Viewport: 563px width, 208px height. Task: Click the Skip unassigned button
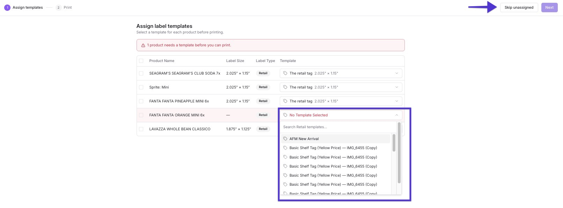coord(519,7)
